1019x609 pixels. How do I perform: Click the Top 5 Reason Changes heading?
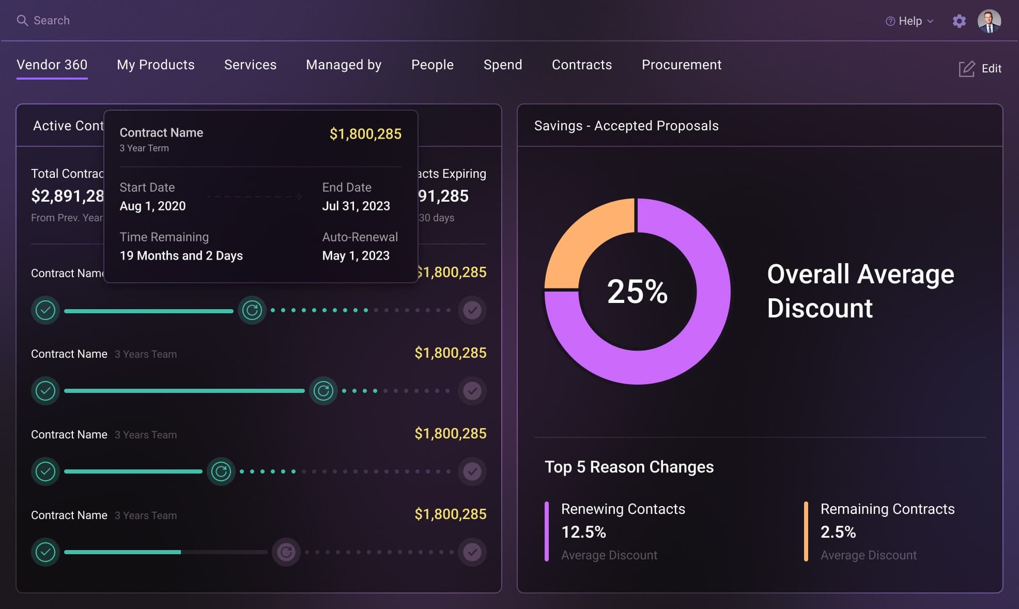pyautogui.click(x=630, y=467)
